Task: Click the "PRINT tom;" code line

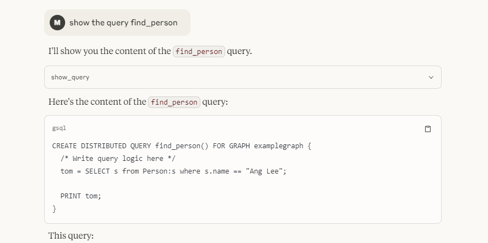Action: (x=81, y=196)
